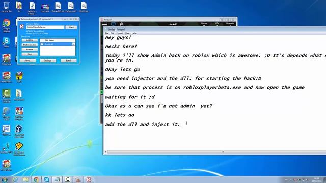Open Notepad File menu
326x183 pixels.
106,33
